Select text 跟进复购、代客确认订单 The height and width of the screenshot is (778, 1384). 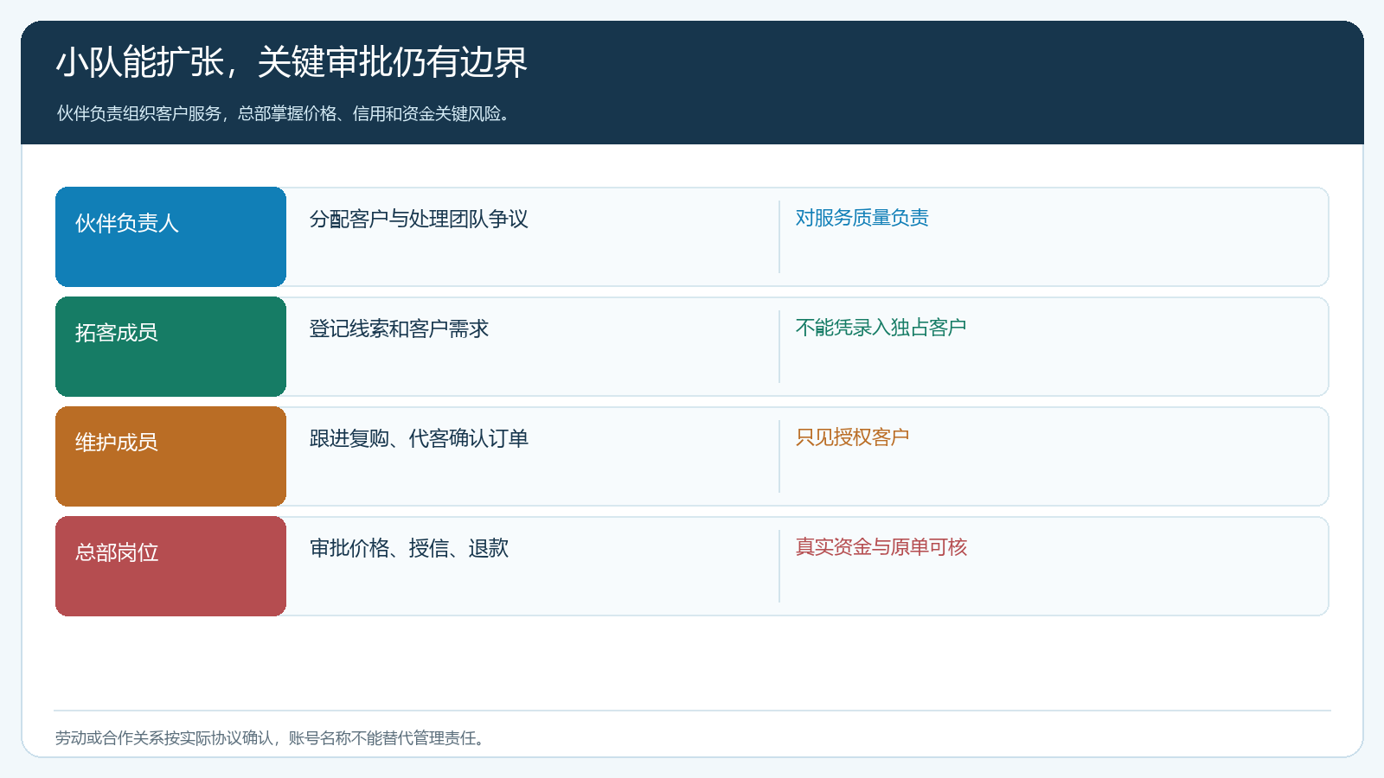419,438
